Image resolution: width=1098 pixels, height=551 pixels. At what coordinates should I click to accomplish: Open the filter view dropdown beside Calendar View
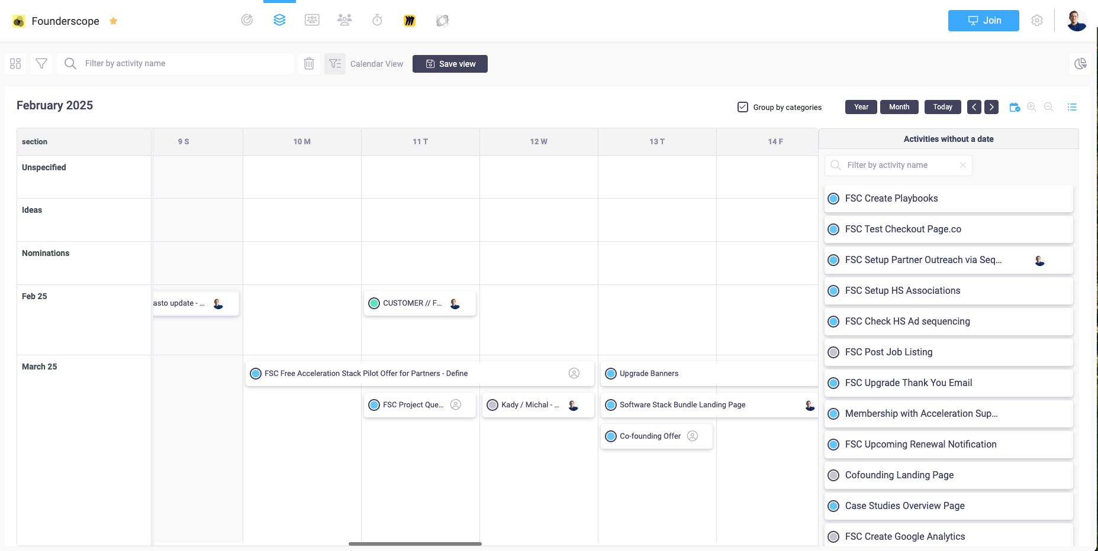(x=335, y=63)
